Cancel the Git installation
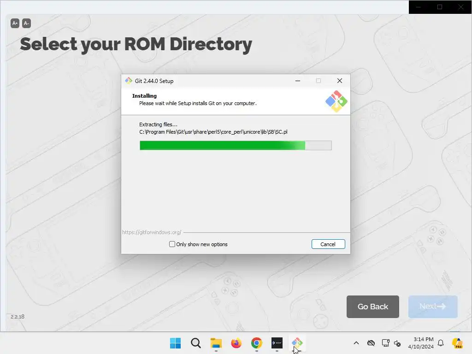 coord(328,244)
